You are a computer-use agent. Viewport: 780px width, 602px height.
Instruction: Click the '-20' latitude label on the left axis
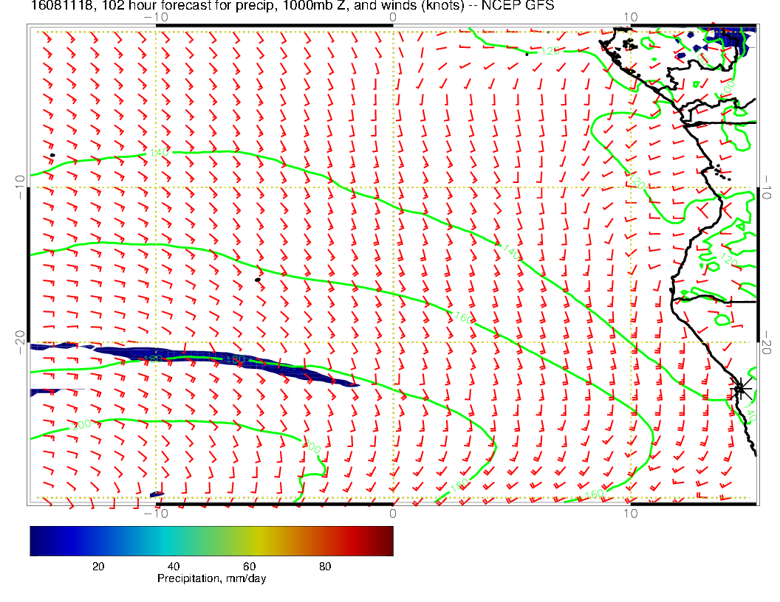pos(18,342)
